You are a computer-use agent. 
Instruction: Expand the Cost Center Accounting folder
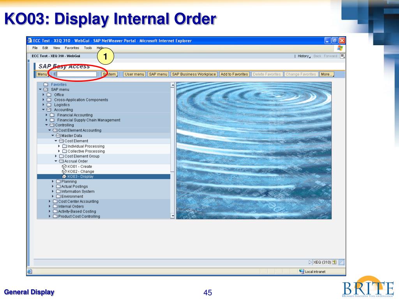(x=49, y=201)
